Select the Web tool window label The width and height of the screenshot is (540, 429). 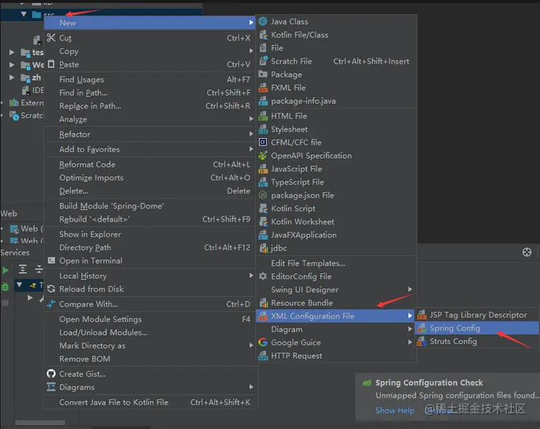pyautogui.click(x=9, y=213)
